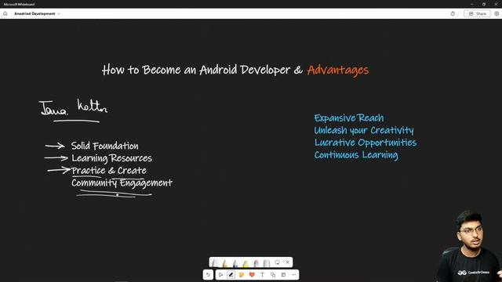Add a sticky note
The height and width of the screenshot is (282, 502).
[x=242, y=275]
